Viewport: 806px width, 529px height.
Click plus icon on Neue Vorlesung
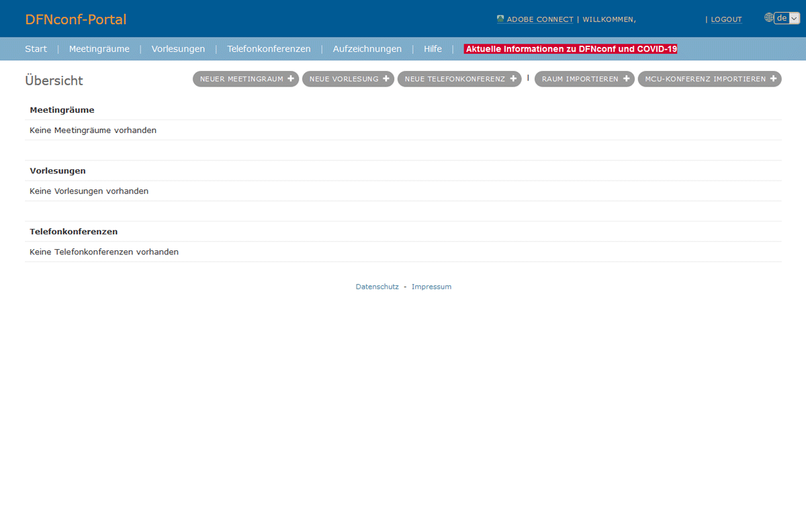(386, 79)
